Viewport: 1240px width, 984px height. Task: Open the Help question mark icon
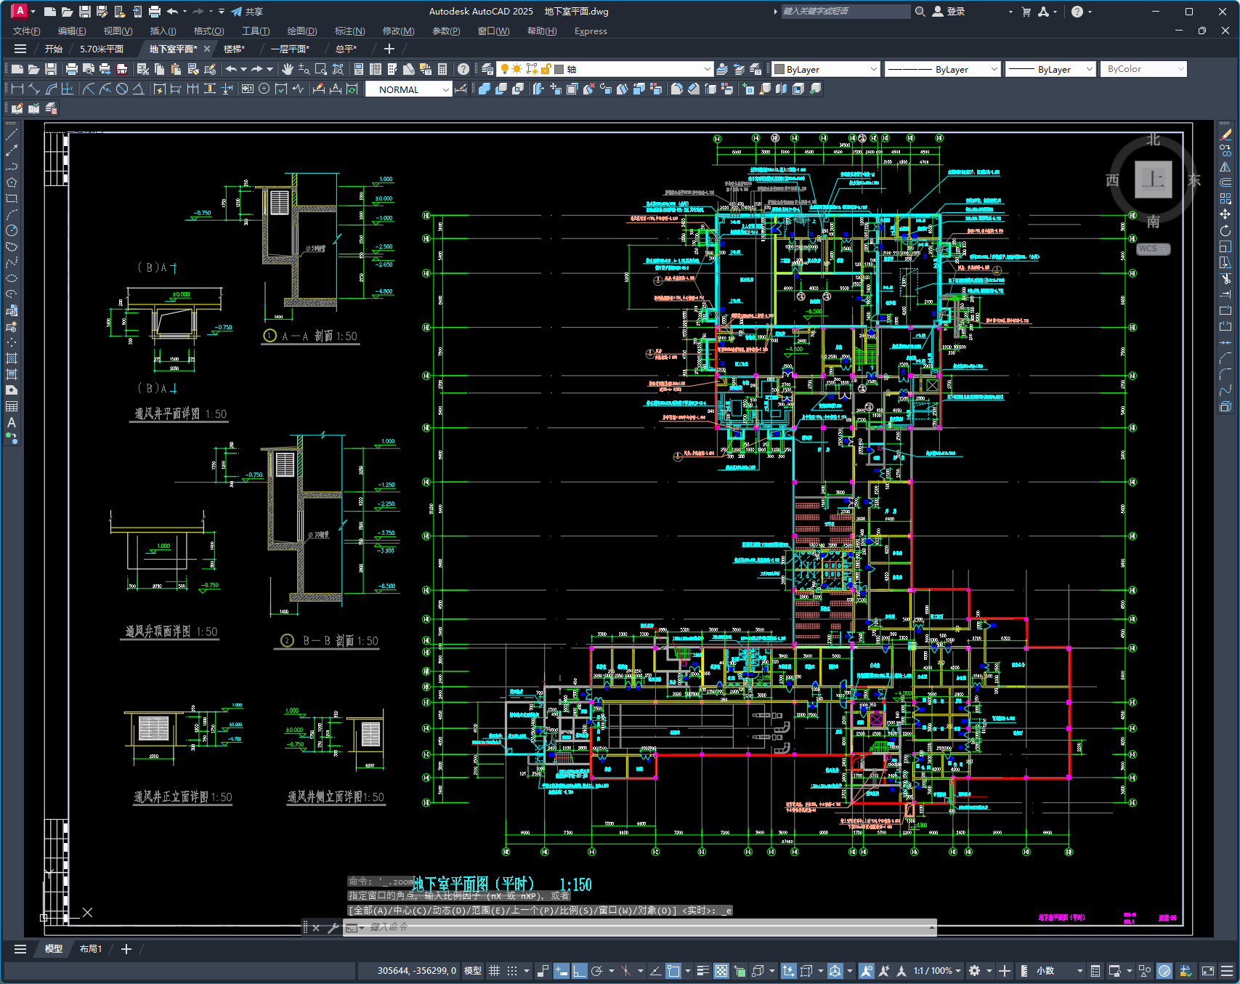pyautogui.click(x=463, y=69)
